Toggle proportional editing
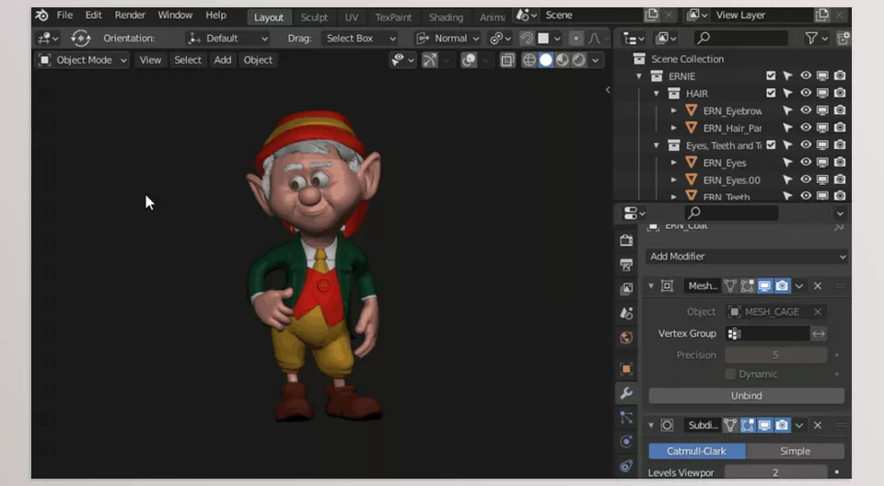 [x=576, y=39]
